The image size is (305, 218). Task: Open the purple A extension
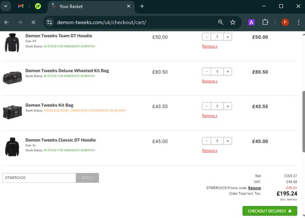pos(251,22)
